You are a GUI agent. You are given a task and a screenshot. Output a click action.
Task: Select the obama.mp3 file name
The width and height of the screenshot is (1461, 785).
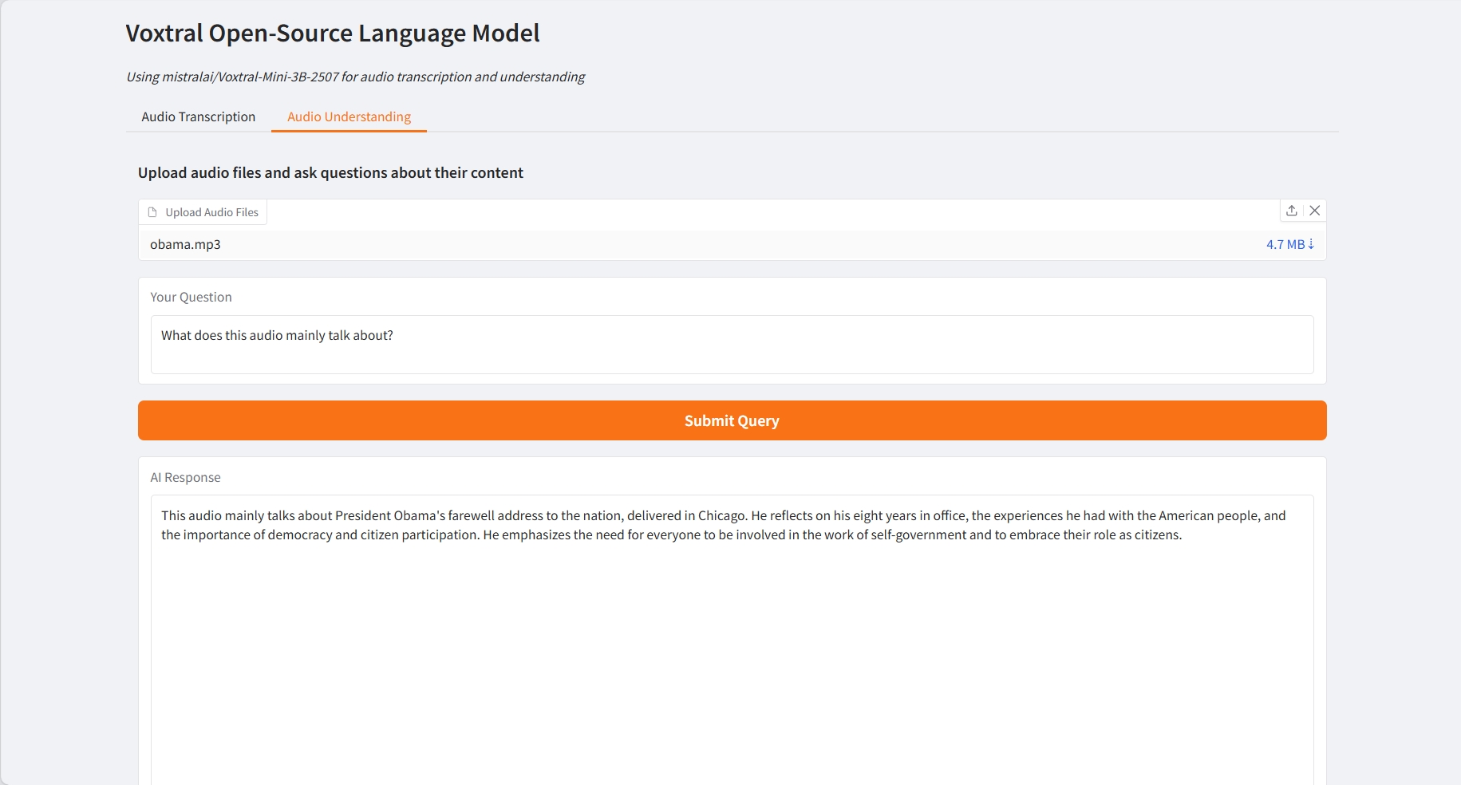(x=185, y=244)
